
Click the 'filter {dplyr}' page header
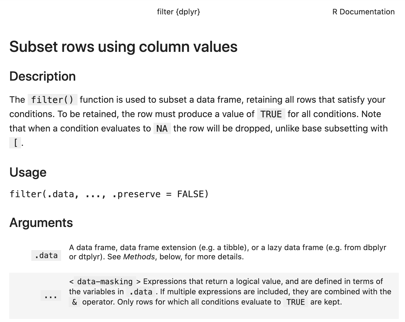pos(178,12)
